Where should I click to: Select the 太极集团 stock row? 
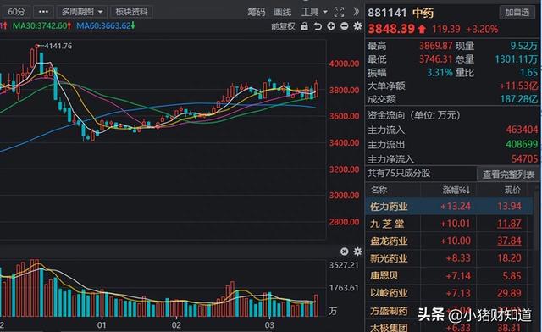(449, 327)
